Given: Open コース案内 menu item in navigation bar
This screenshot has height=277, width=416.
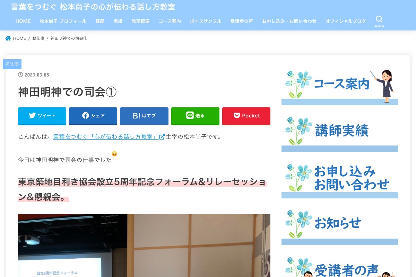Looking at the screenshot, I should (170, 21).
